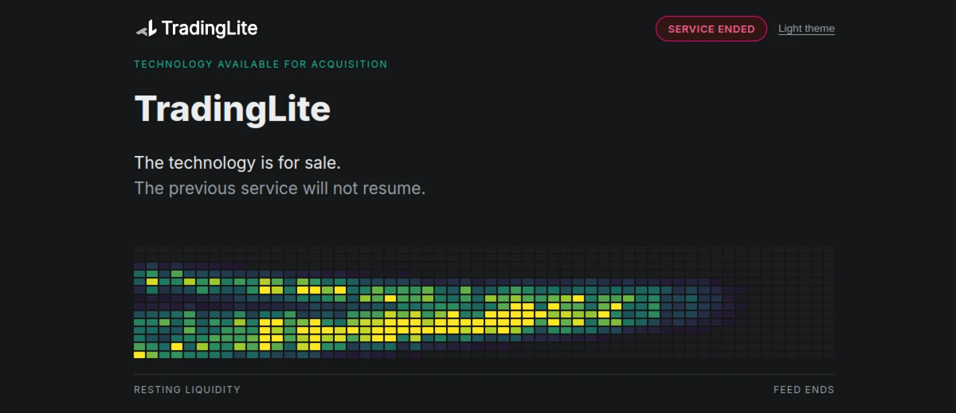This screenshot has width=956, height=413.
Task: Select 'The technology is for sale.' text
Action: coord(237,163)
